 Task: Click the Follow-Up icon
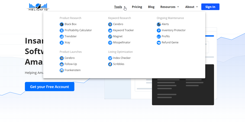pos(61,64)
